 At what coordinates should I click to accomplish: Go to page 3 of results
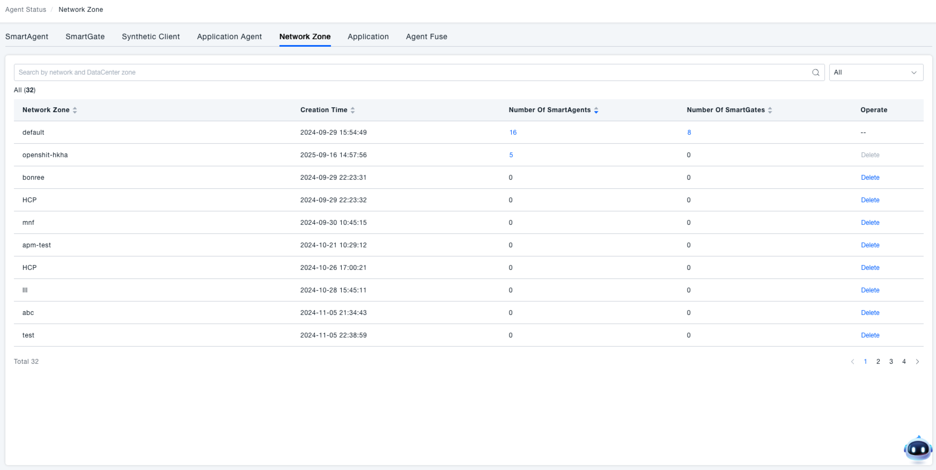coord(891,362)
